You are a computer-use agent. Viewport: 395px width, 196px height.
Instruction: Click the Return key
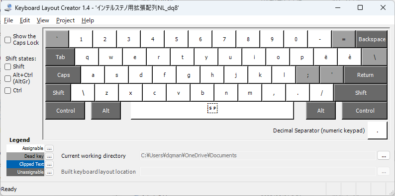click(x=365, y=75)
